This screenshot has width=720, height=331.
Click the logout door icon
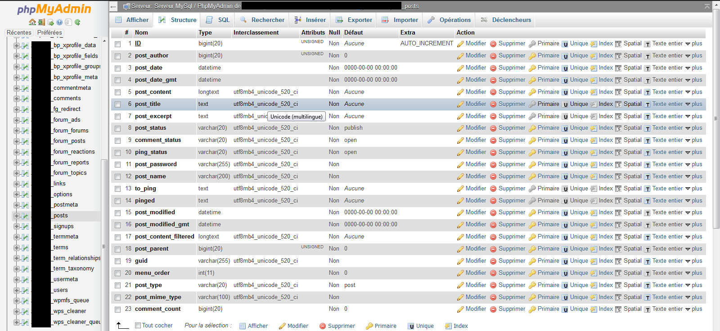(41, 22)
